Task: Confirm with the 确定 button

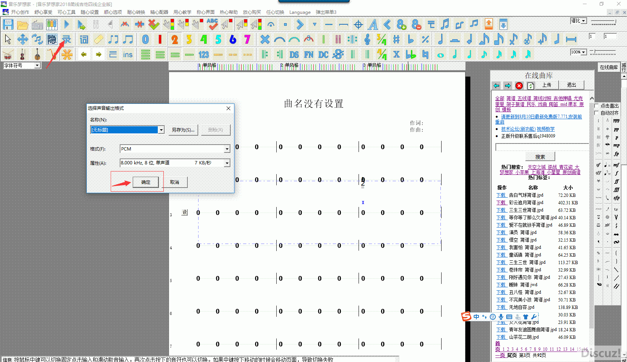Action: pyautogui.click(x=146, y=182)
